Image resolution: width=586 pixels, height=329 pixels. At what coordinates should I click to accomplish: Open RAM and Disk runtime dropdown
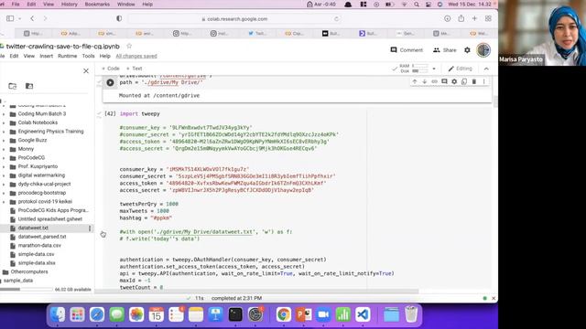pos(434,69)
